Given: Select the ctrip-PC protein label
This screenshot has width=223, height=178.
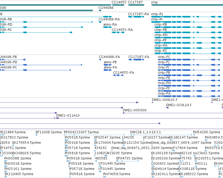Looking at the screenshot, I should tap(164, 57).
